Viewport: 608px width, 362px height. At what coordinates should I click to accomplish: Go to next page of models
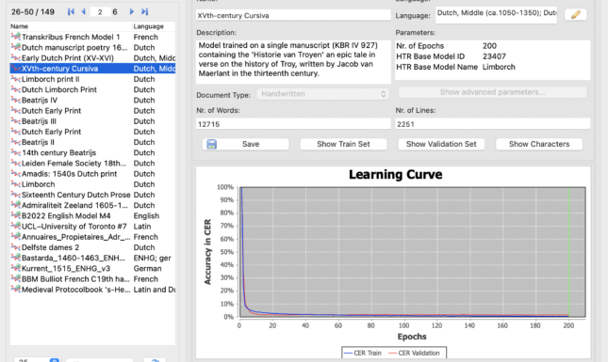(x=131, y=11)
